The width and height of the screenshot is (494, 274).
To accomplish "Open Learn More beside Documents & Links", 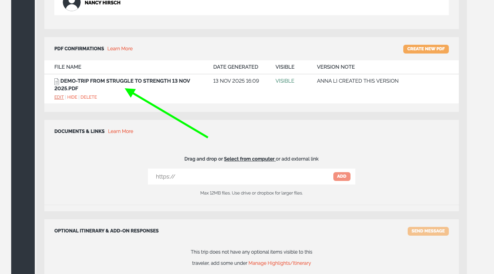I will point(120,131).
